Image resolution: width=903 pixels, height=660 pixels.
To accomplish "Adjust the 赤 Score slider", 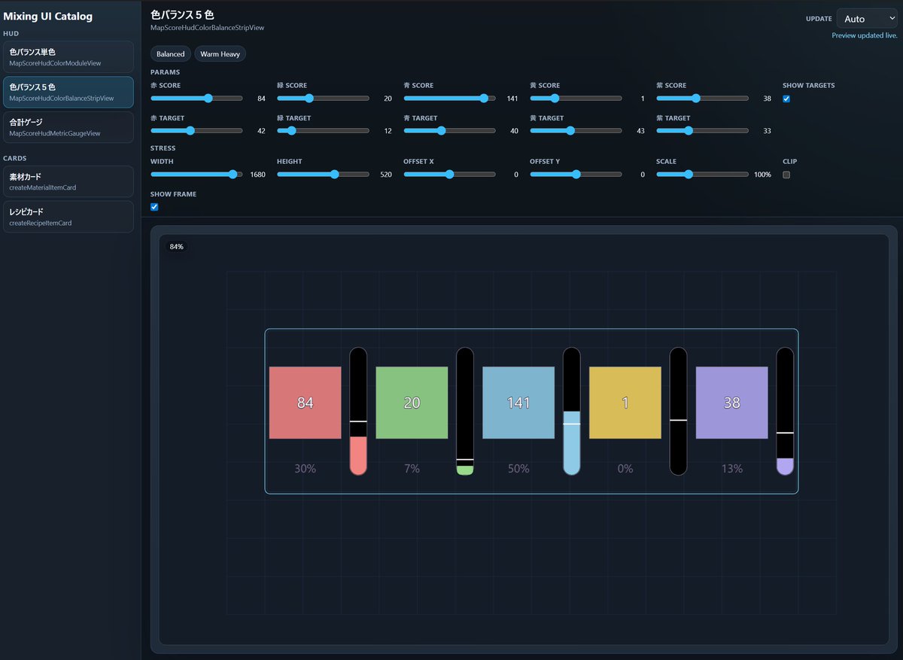I will tap(196, 99).
